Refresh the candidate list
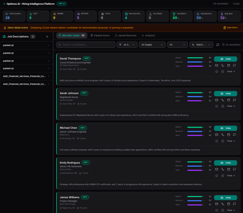 (218, 45)
